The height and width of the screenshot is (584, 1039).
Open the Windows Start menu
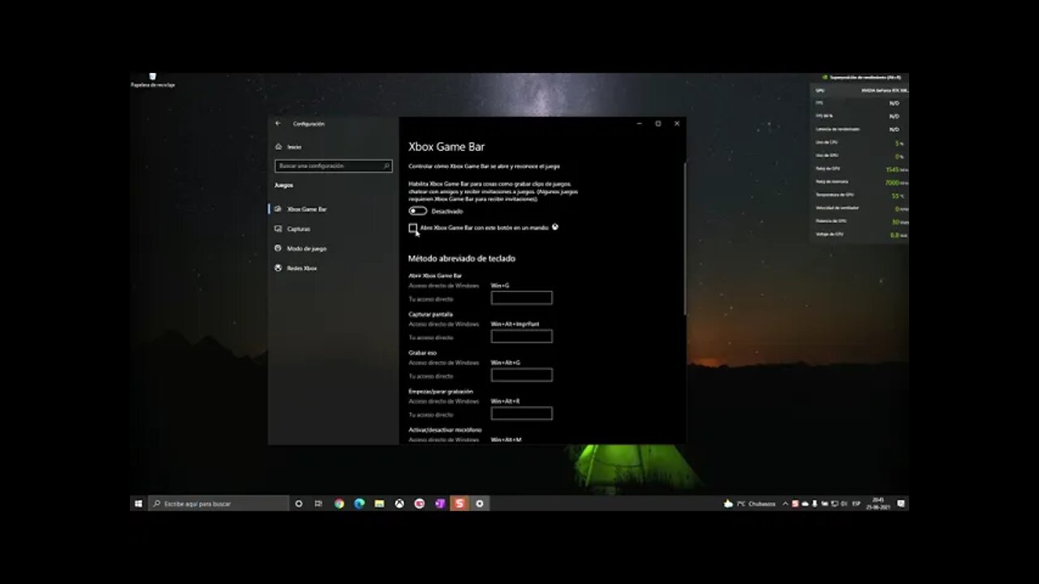click(138, 504)
